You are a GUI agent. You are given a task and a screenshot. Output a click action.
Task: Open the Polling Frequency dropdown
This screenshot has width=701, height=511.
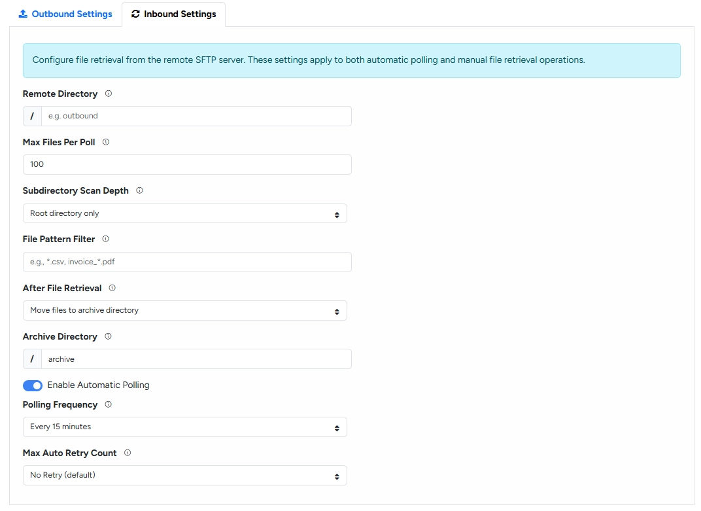184,427
